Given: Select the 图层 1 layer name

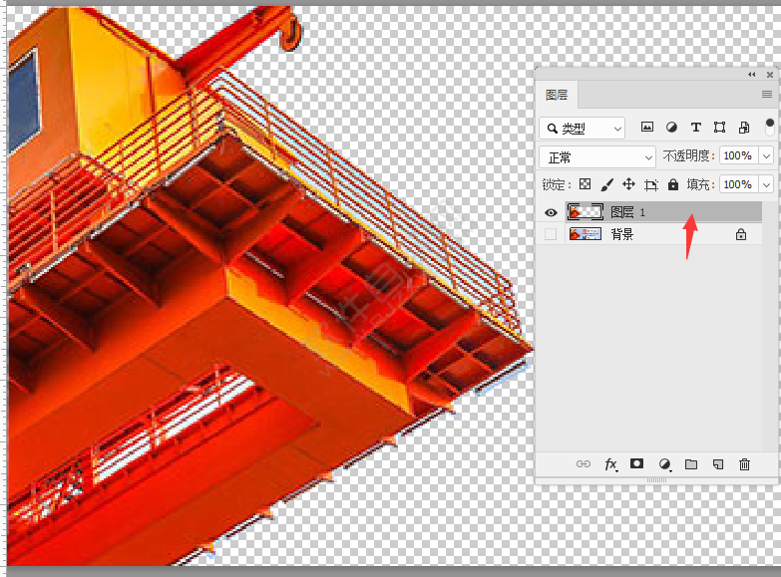Looking at the screenshot, I should pyautogui.click(x=627, y=212).
